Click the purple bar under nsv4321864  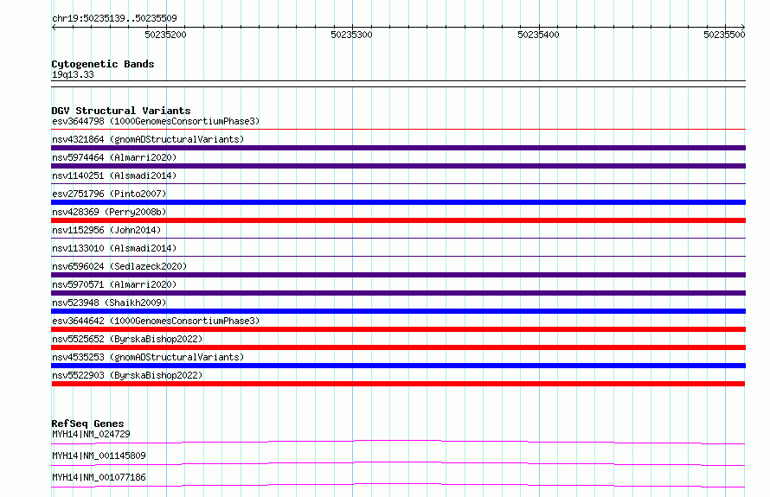point(398,148)
